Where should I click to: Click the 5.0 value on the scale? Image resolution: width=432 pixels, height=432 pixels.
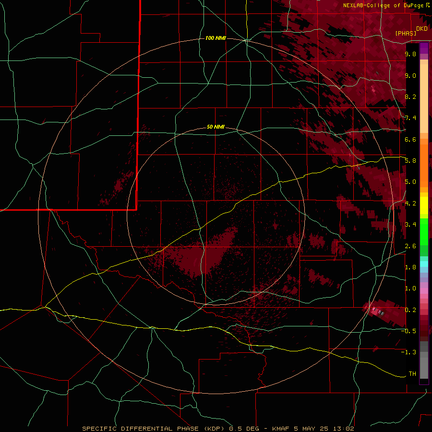tap(410, 182)
